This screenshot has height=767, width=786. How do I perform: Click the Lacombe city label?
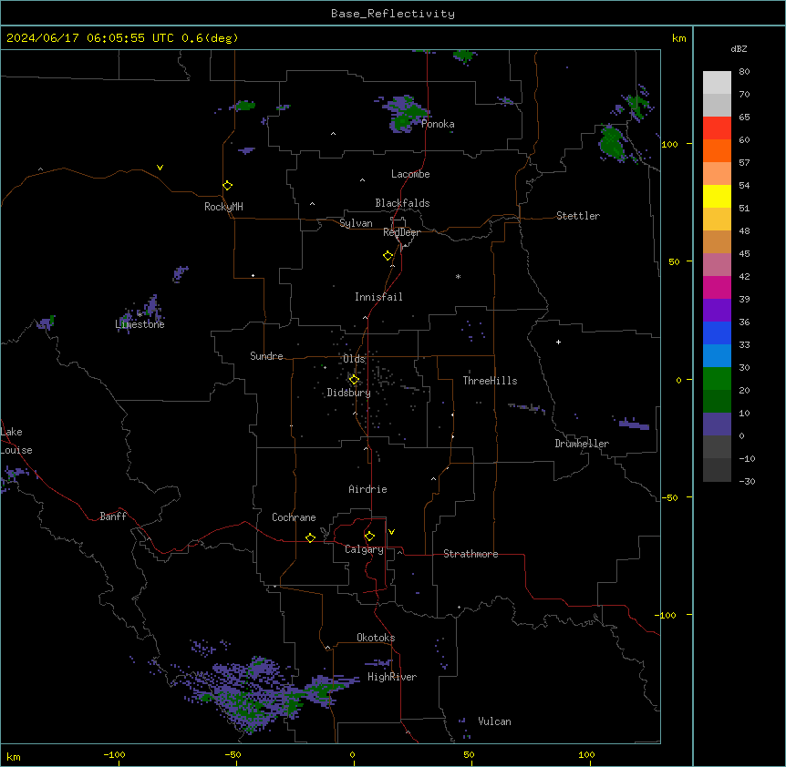point(410,174)
